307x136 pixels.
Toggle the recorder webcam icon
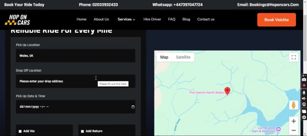(x=304, y=104)
